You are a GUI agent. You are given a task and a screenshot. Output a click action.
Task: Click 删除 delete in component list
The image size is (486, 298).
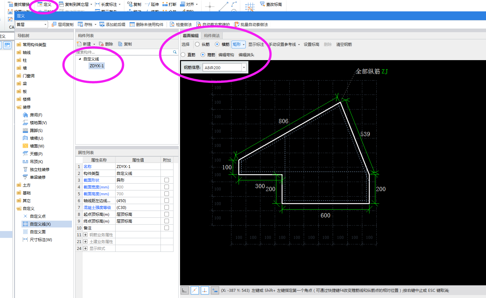point(106,44)
